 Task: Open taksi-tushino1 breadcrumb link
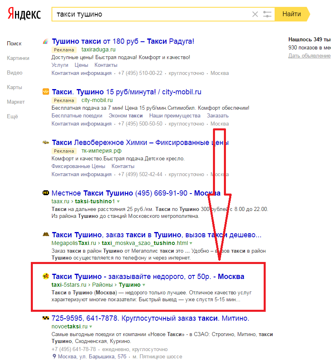point(95,201)
